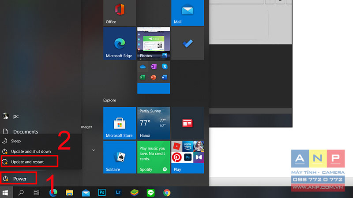Launch Photoshop from the taskbar

[x=102, y=193]
